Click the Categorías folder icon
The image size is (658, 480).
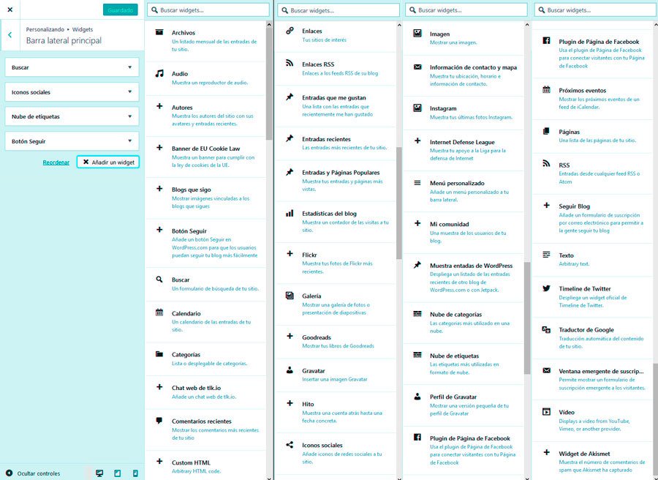pyautogui.click(x=159, y=354)
